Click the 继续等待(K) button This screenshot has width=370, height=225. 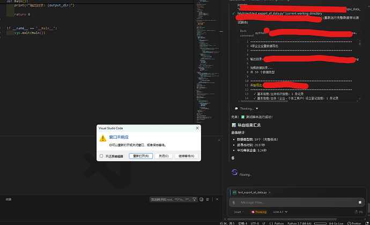click(x=187, y=156)
